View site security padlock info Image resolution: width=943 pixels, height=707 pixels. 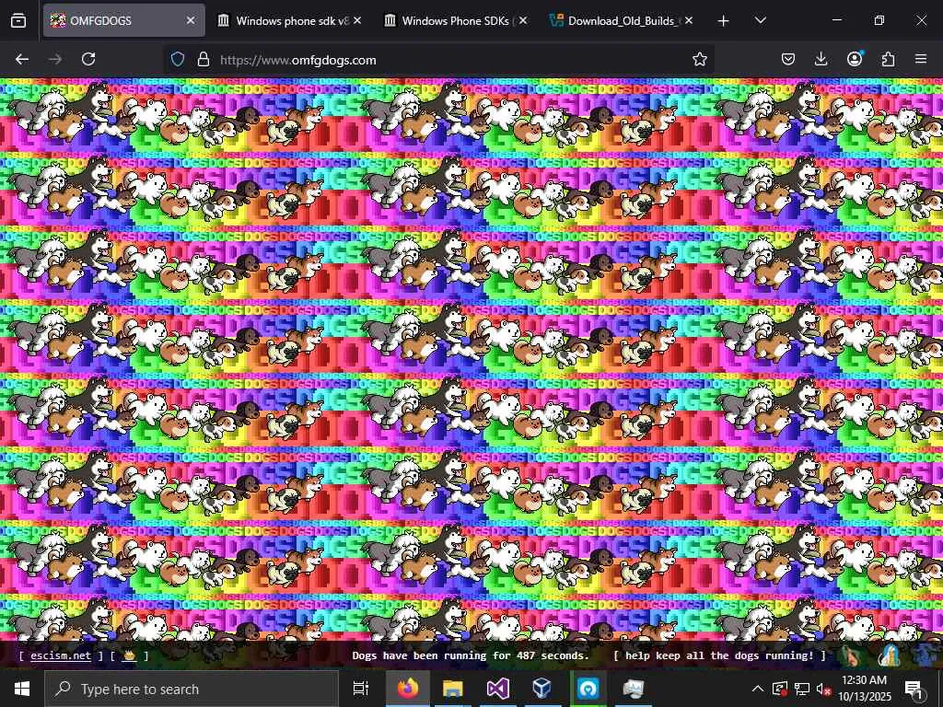coord(204,59)
